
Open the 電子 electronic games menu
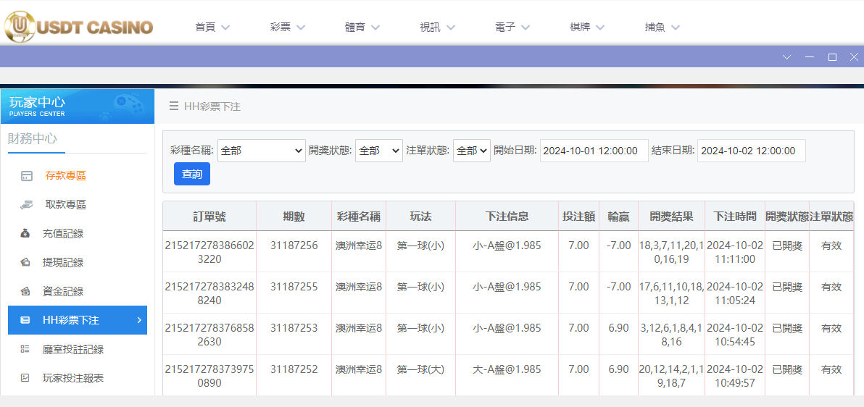click(x=512, y=27)
